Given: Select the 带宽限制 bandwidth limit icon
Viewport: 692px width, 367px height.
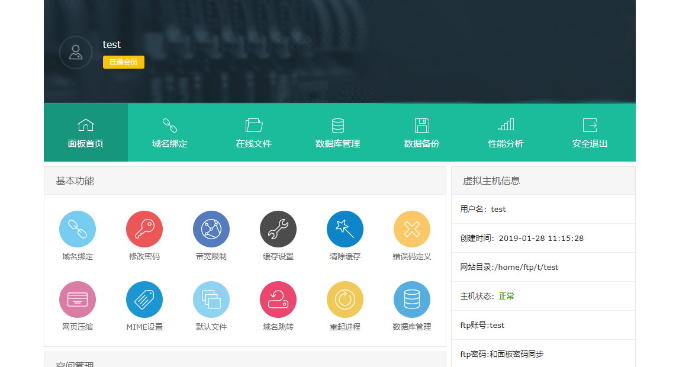Looking at the screenshot, I should click(x=211, y=228).
